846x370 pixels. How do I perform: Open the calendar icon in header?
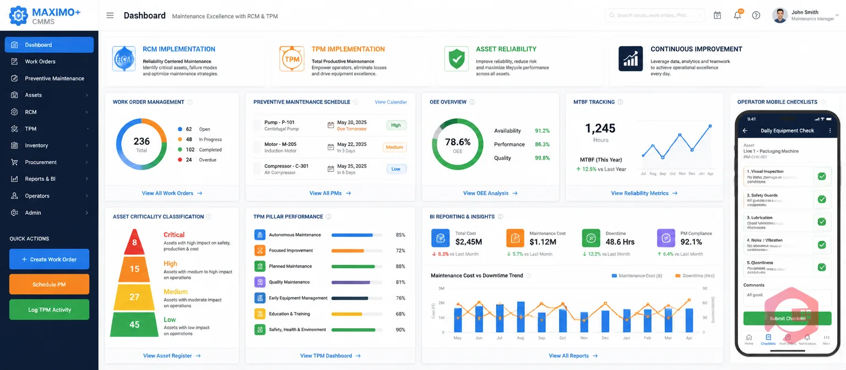pos(718,15)
